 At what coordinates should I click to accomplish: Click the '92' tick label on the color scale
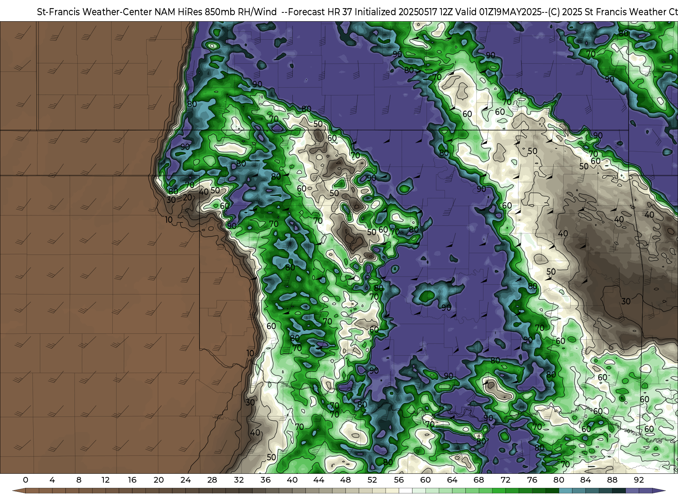pyautogui.click(x=639, y=480)
